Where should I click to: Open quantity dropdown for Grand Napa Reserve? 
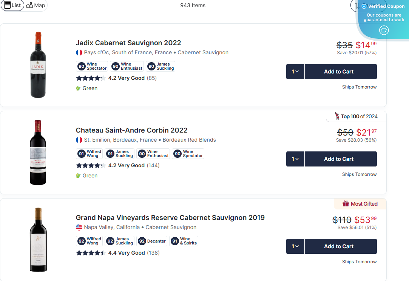point(295,246)
